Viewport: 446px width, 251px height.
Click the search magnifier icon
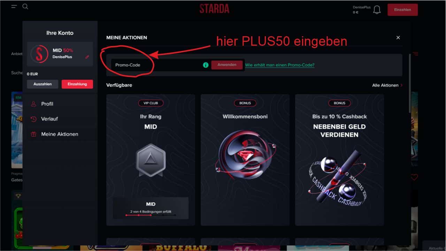(x=25, y=7)
